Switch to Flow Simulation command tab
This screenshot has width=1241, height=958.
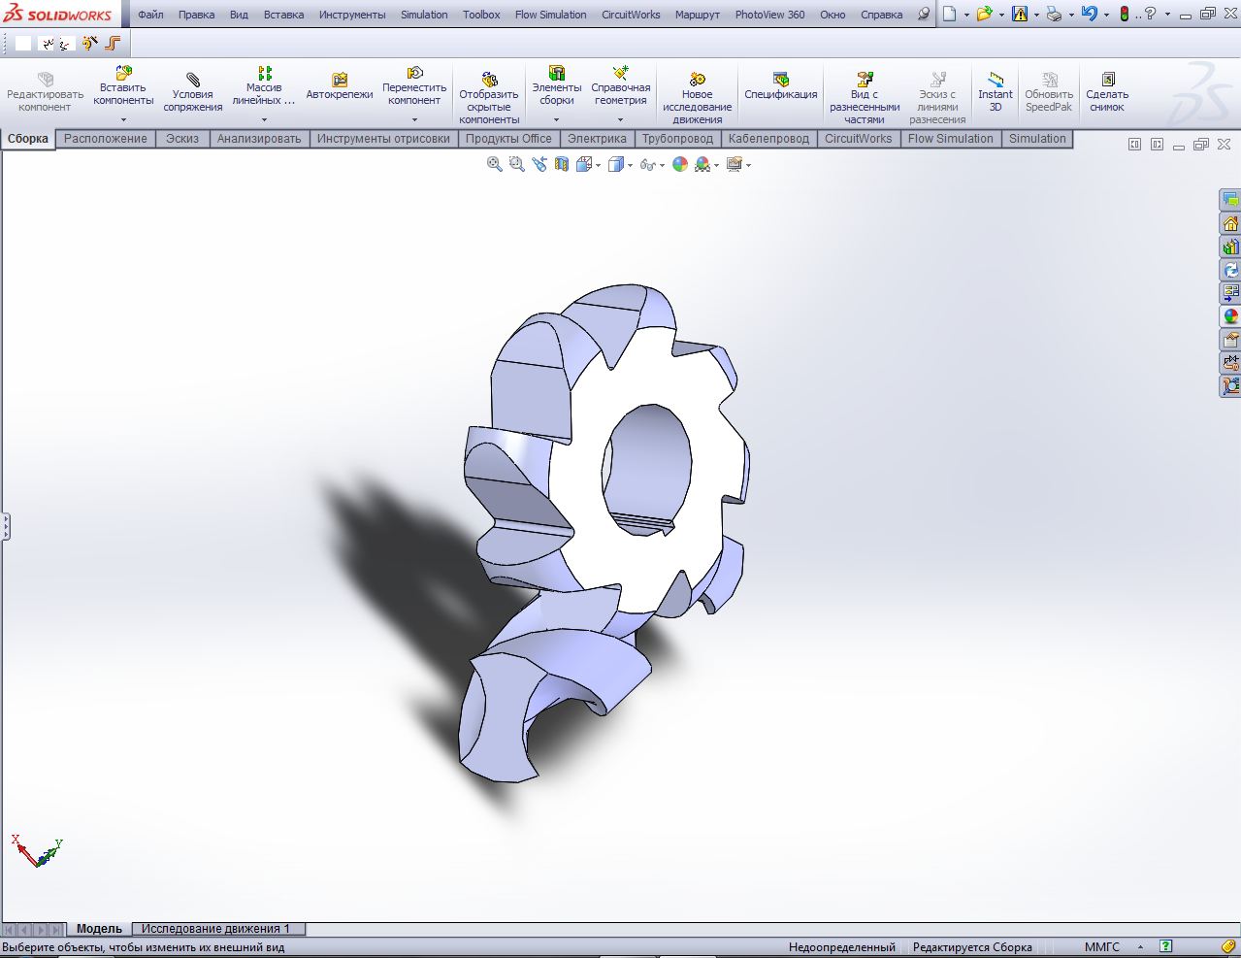[950, 139]
